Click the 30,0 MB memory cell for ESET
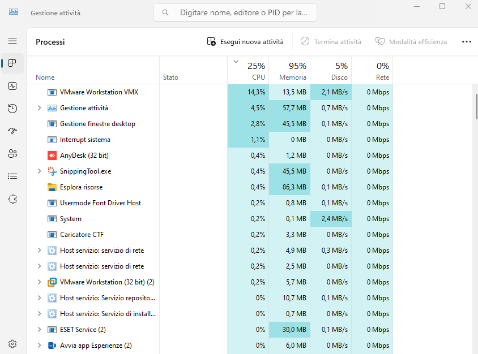Image resolution: width=478 pixels, height=354 pixels. tap(289, 330)
